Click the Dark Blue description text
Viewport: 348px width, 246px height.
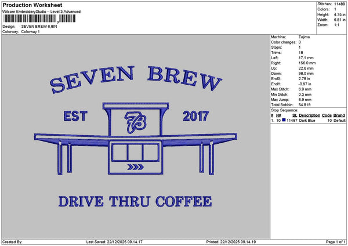307,121
